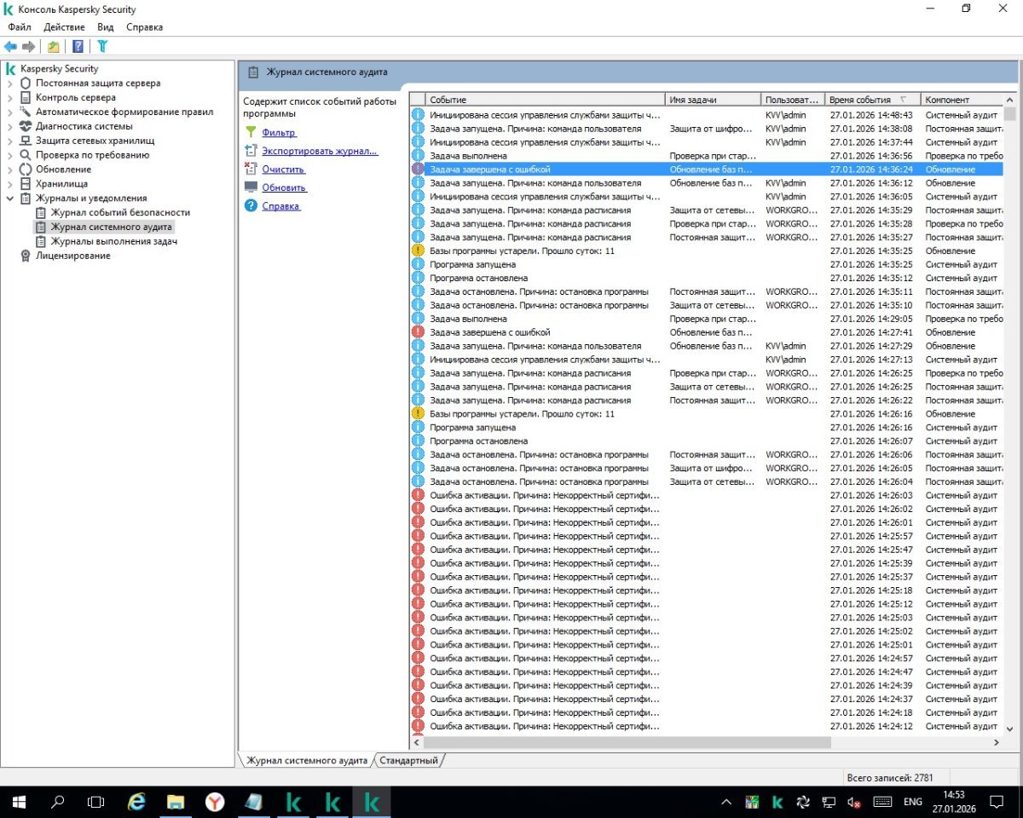Click the Очистить link
The image size is (1023, 818).
pyautogui.click(x=284, y=170)
